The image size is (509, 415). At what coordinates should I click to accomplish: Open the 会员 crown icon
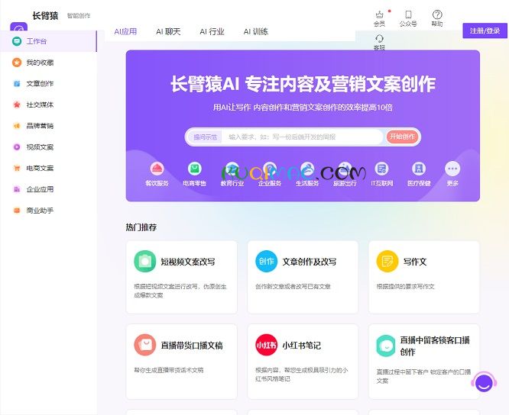[379, 14]
